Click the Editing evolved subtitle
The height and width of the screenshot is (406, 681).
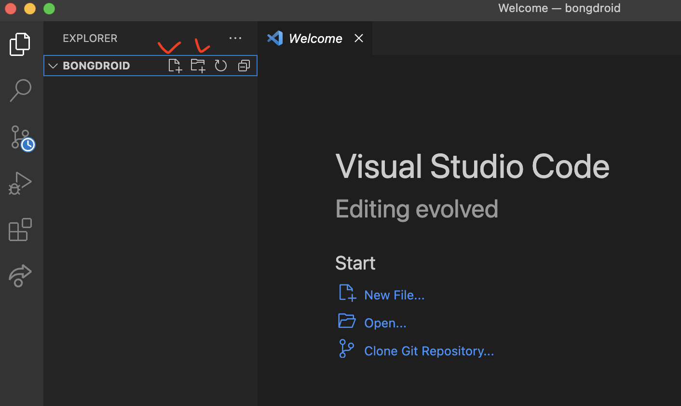pyautogui.click(x=417, y=209)
